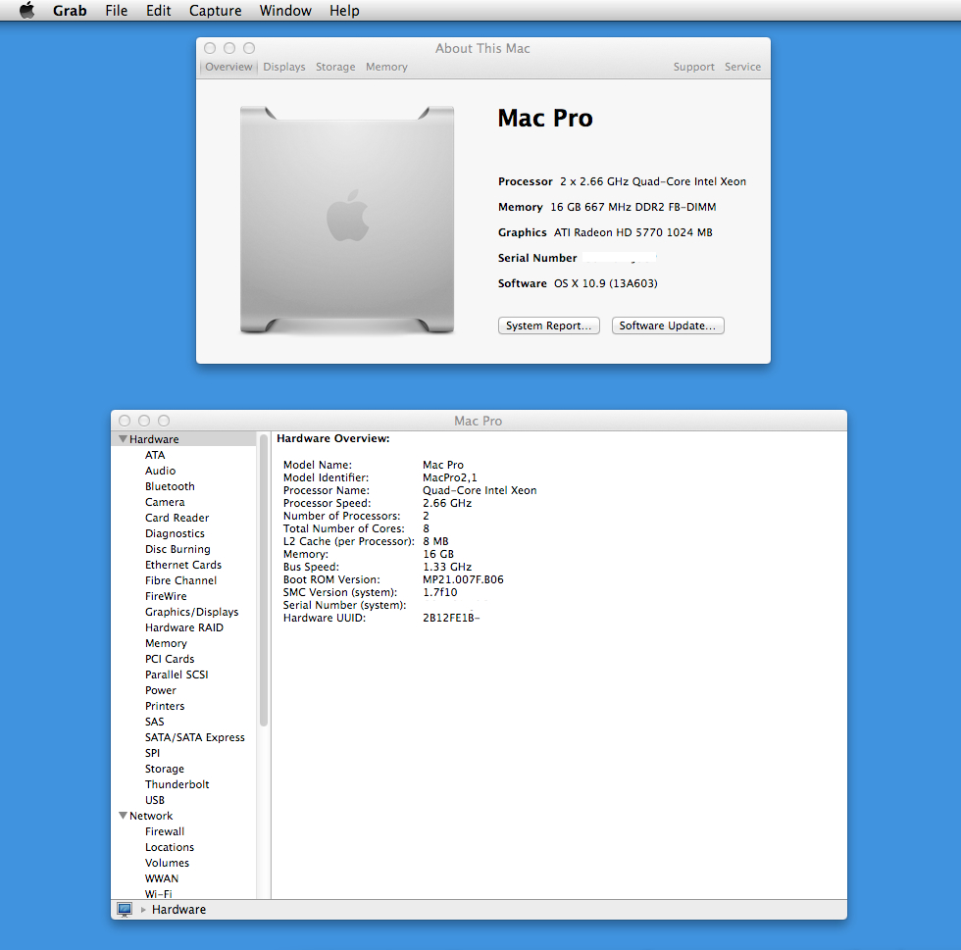Select Card Reader in the sidebar

(x=177, y=518)
